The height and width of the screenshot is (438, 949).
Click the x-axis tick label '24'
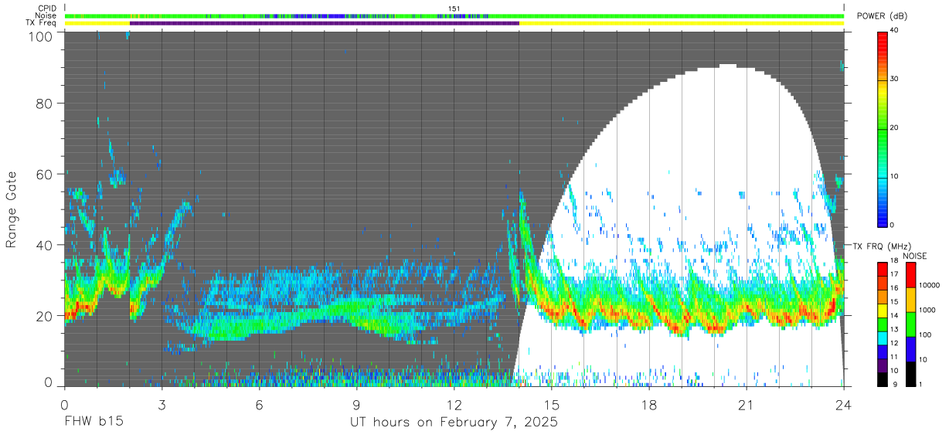843,406
